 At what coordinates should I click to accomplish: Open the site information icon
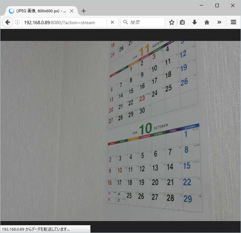(x=17, y=22)
